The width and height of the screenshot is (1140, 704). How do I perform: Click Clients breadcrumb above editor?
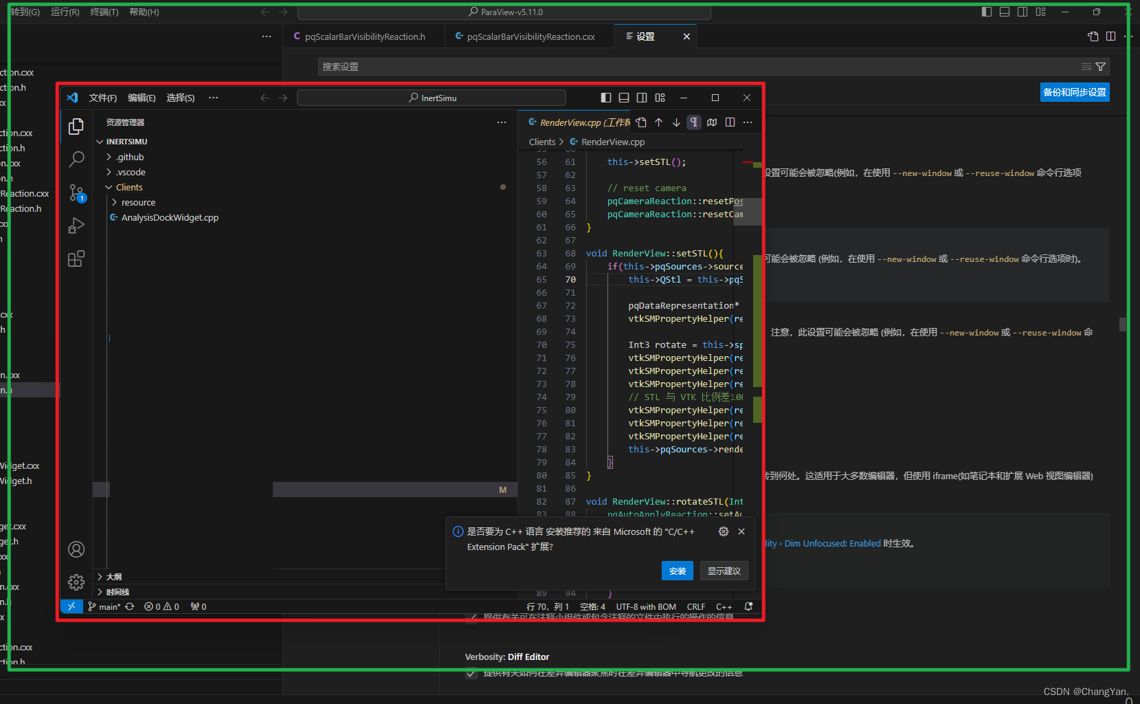coord(542,142)
